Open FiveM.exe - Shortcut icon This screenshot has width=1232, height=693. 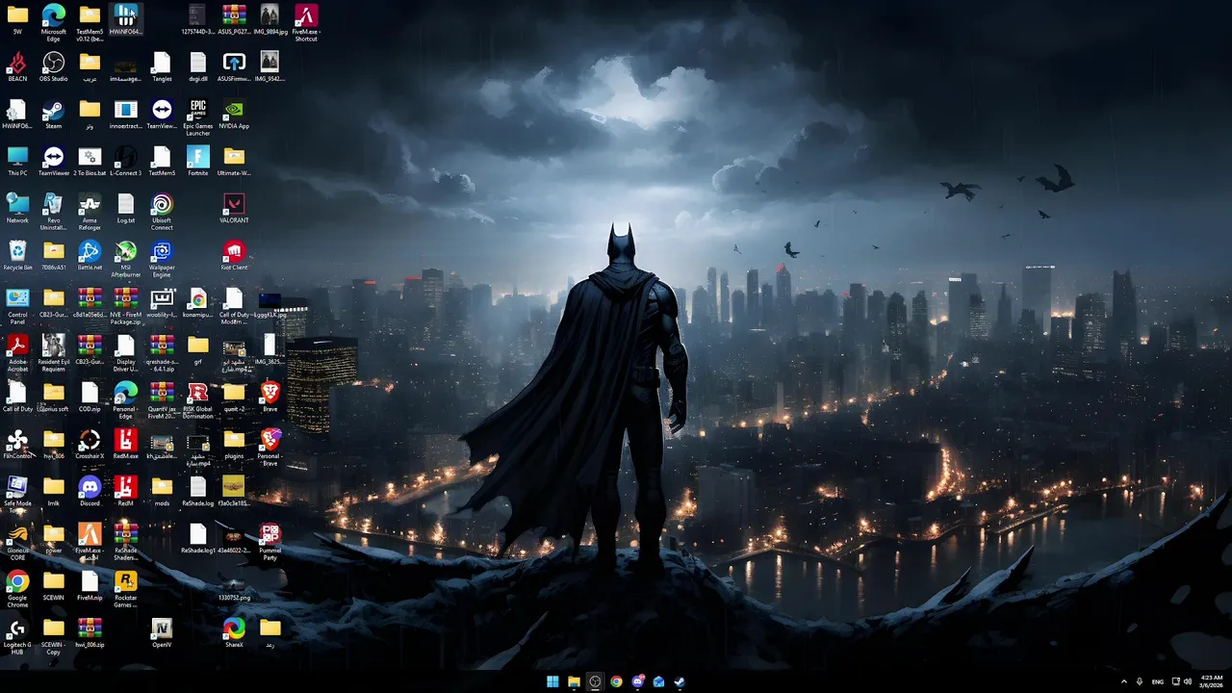pos(306,24)
